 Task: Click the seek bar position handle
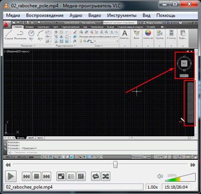click(x=115, y=165)
